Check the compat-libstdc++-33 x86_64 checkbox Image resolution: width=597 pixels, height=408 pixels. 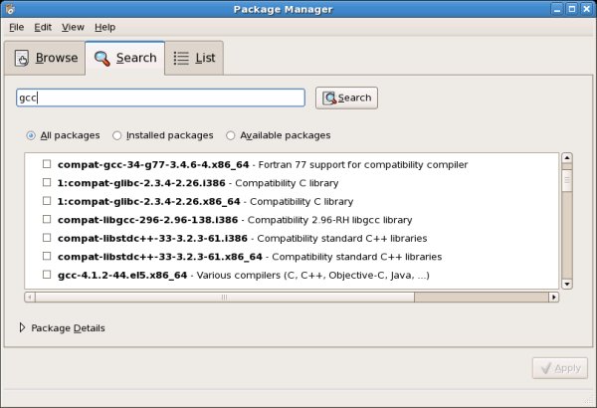tap(47, 256)
